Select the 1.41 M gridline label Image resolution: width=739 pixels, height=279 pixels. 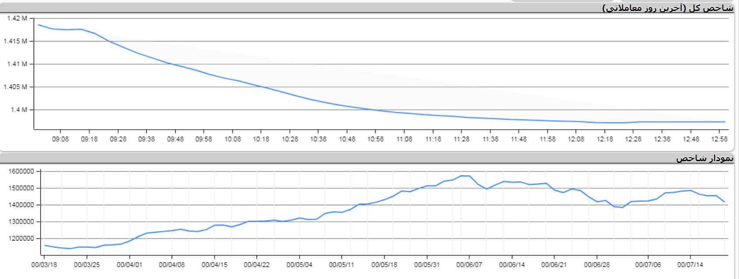pyautogui.click(x=18, y=64)
